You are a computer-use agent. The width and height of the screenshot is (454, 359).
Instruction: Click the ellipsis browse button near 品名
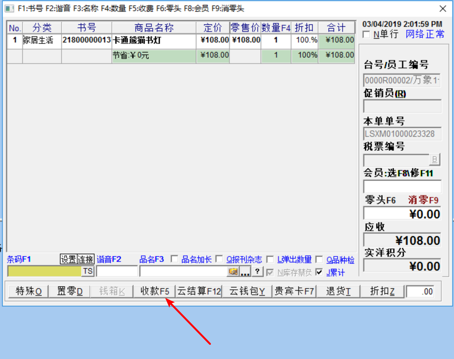(245, 272)
